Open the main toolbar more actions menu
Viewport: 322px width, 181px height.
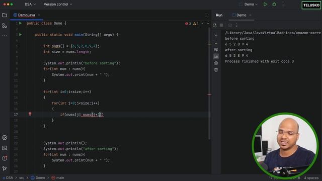click(x=283, y=5)
